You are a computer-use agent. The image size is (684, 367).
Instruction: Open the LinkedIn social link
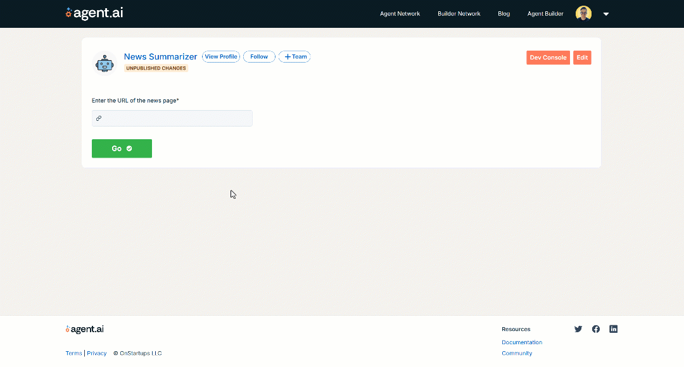pos(613,329)
